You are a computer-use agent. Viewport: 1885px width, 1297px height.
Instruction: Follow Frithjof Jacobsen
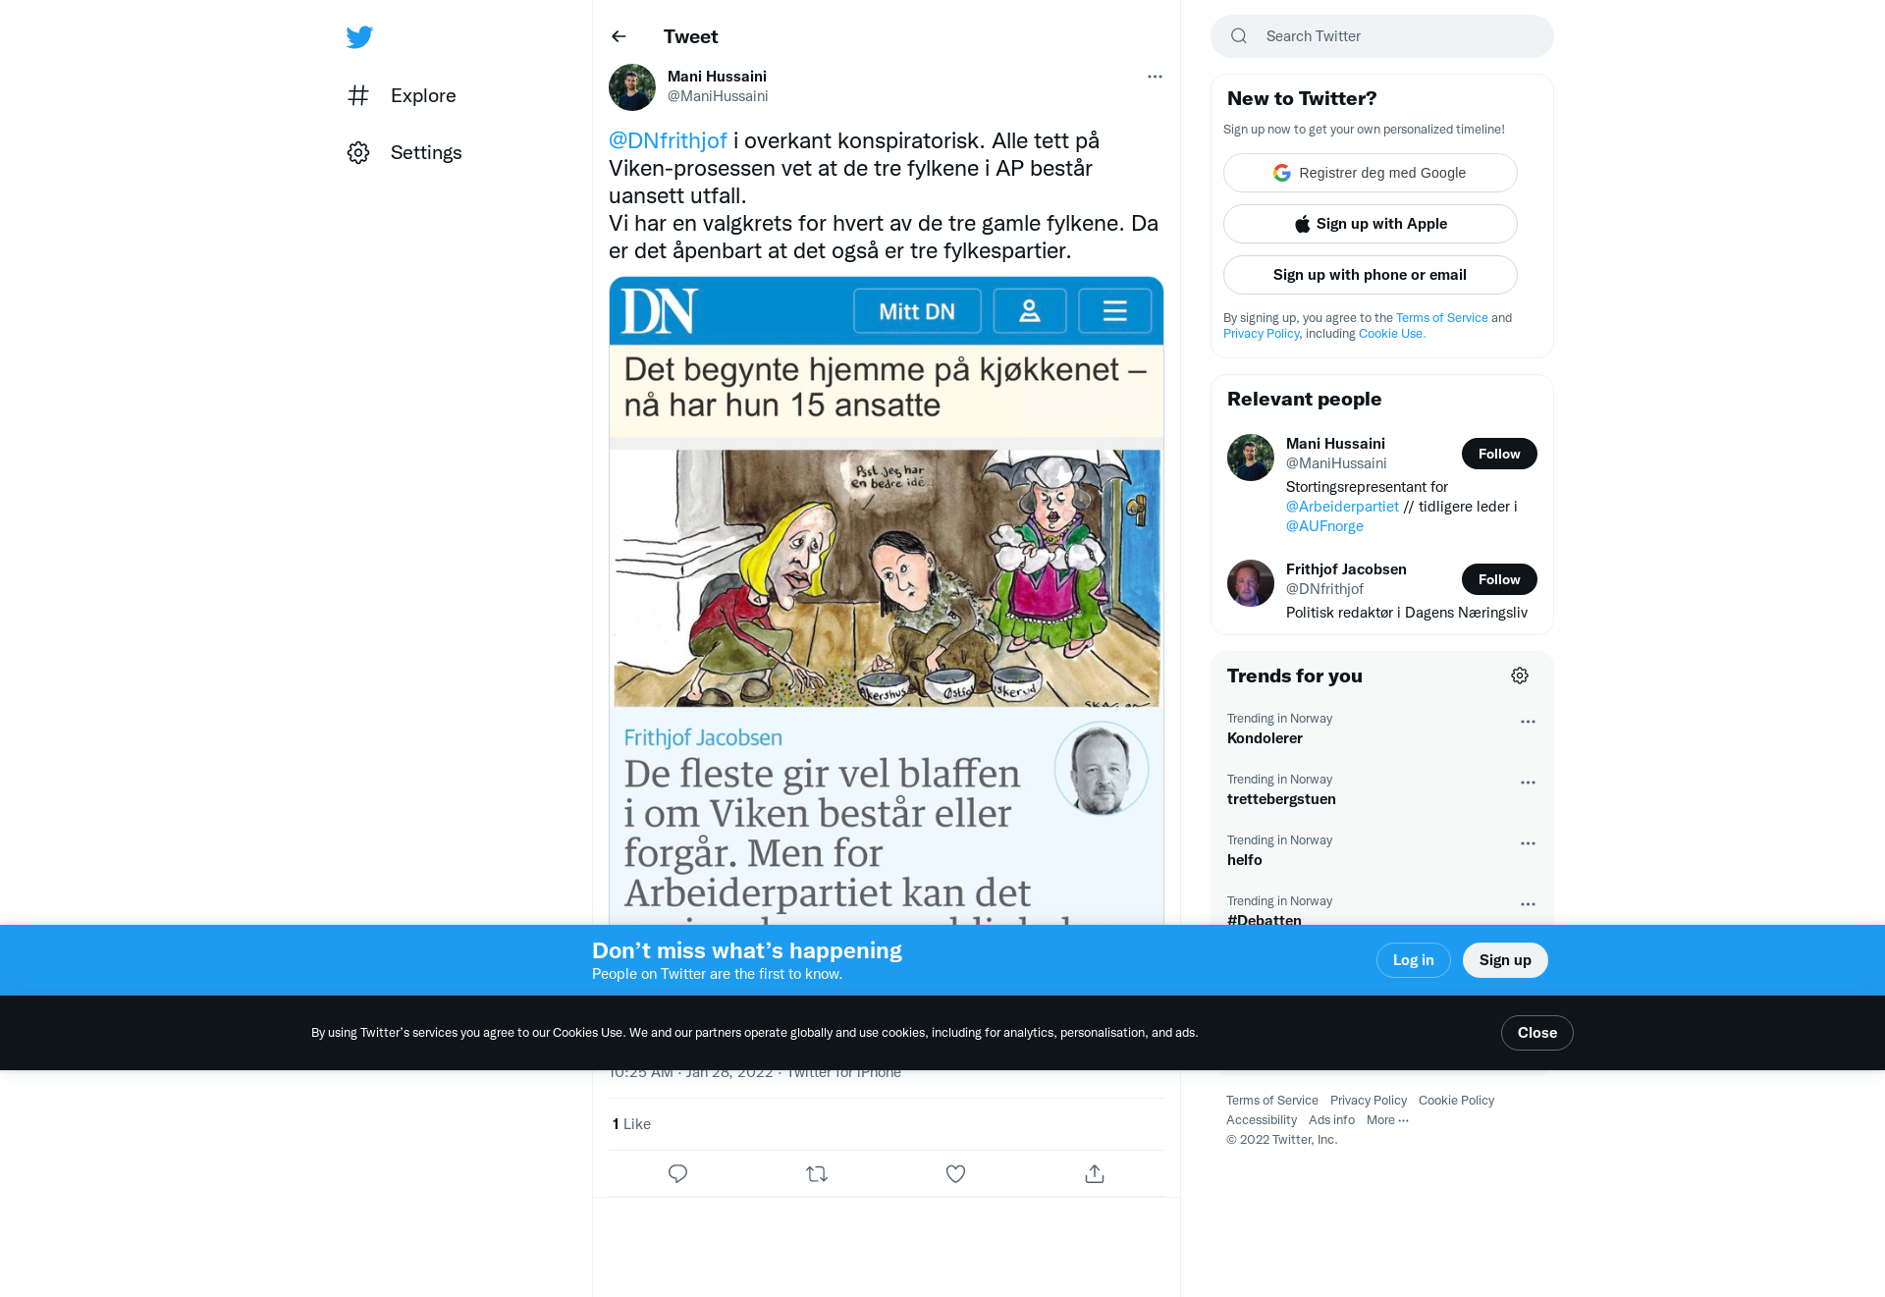(x=1499, y=579)
